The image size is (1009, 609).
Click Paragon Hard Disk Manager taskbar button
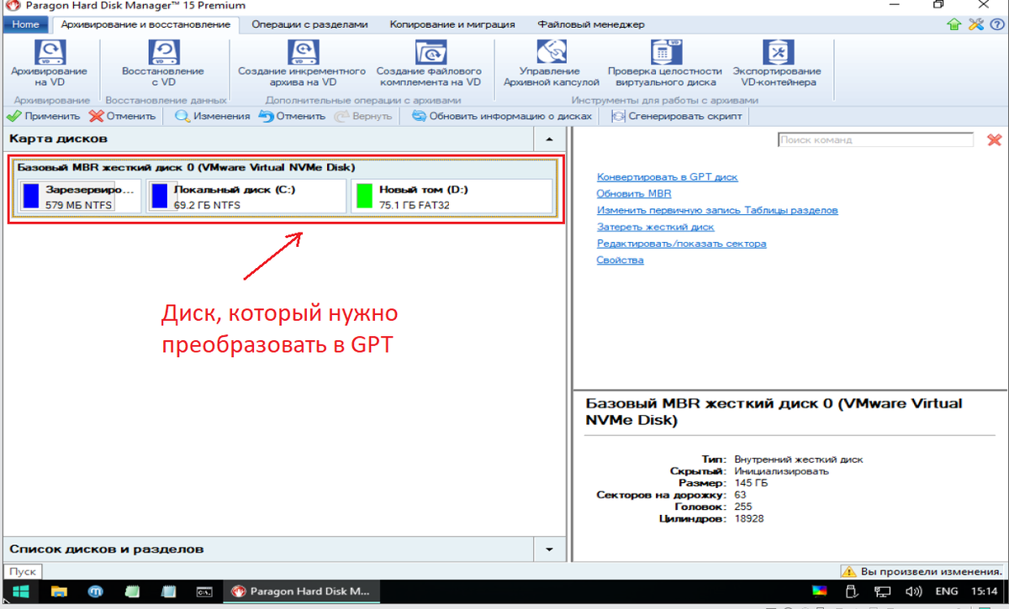point(301,591)
